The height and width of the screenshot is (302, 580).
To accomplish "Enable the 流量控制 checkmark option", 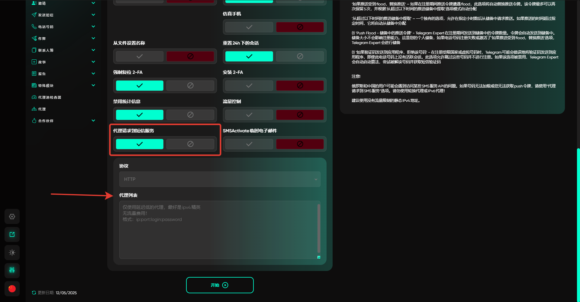I will [249, 115].
